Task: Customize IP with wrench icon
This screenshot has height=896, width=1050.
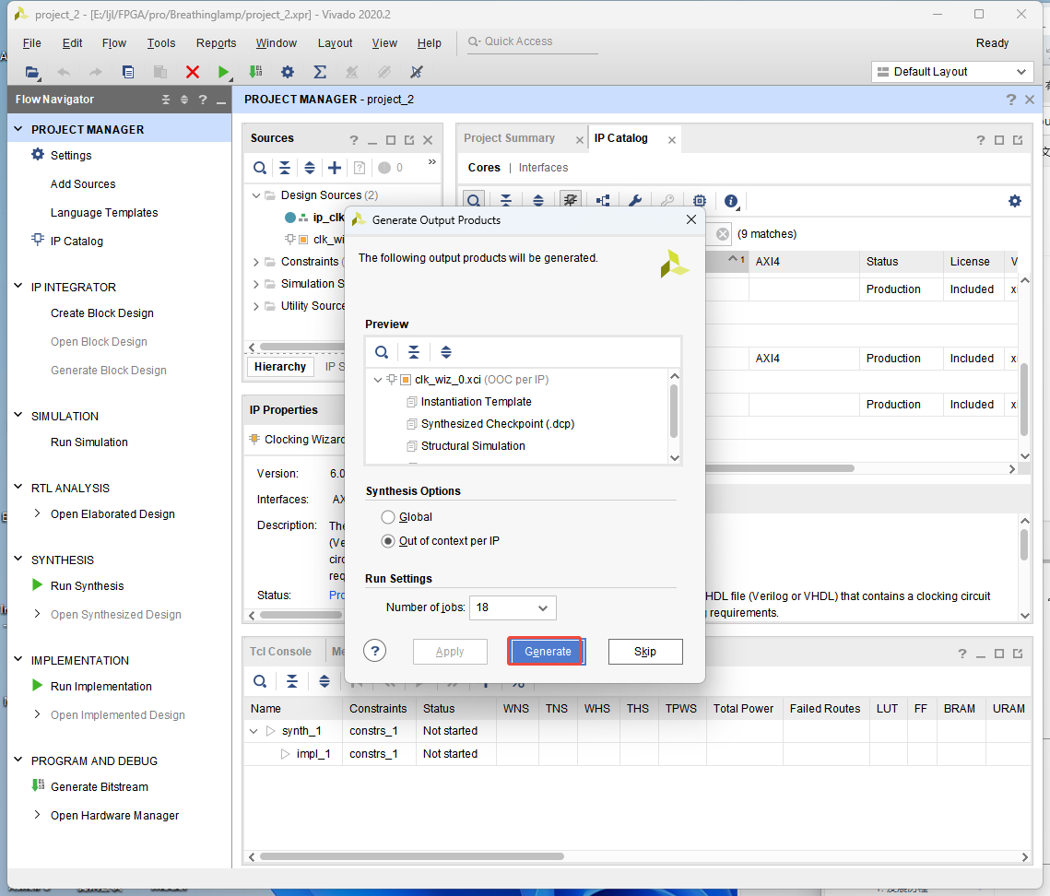Action: coord(635,200)
